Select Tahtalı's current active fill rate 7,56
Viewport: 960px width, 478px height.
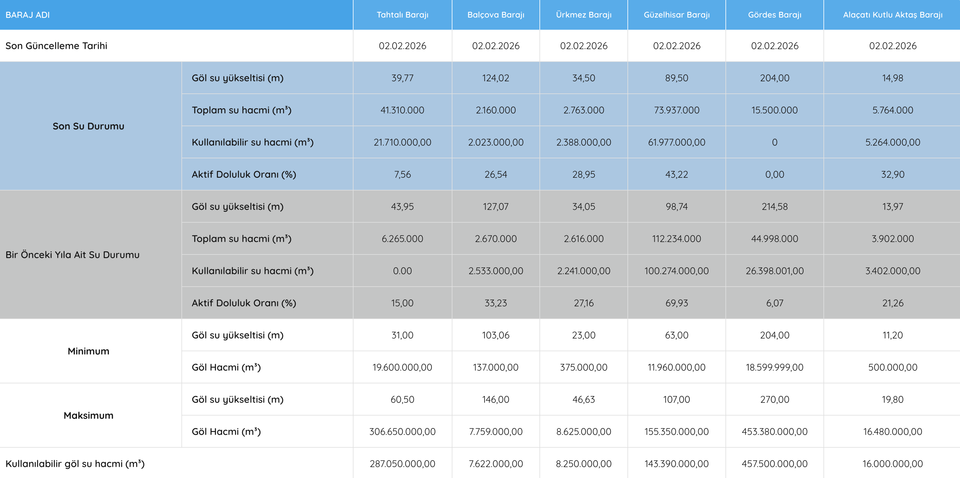click(x=402, y=174)
